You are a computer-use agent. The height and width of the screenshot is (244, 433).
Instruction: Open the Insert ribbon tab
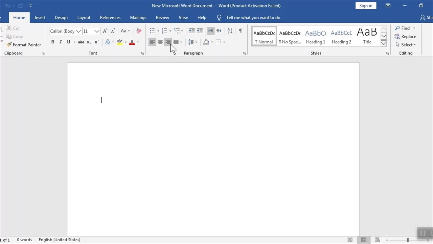coord(40,18)
